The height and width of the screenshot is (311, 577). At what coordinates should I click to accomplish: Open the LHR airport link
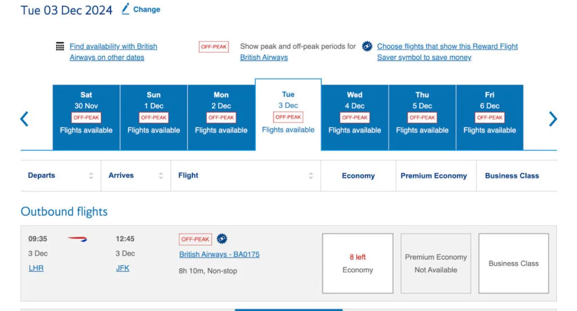point(36,268)
